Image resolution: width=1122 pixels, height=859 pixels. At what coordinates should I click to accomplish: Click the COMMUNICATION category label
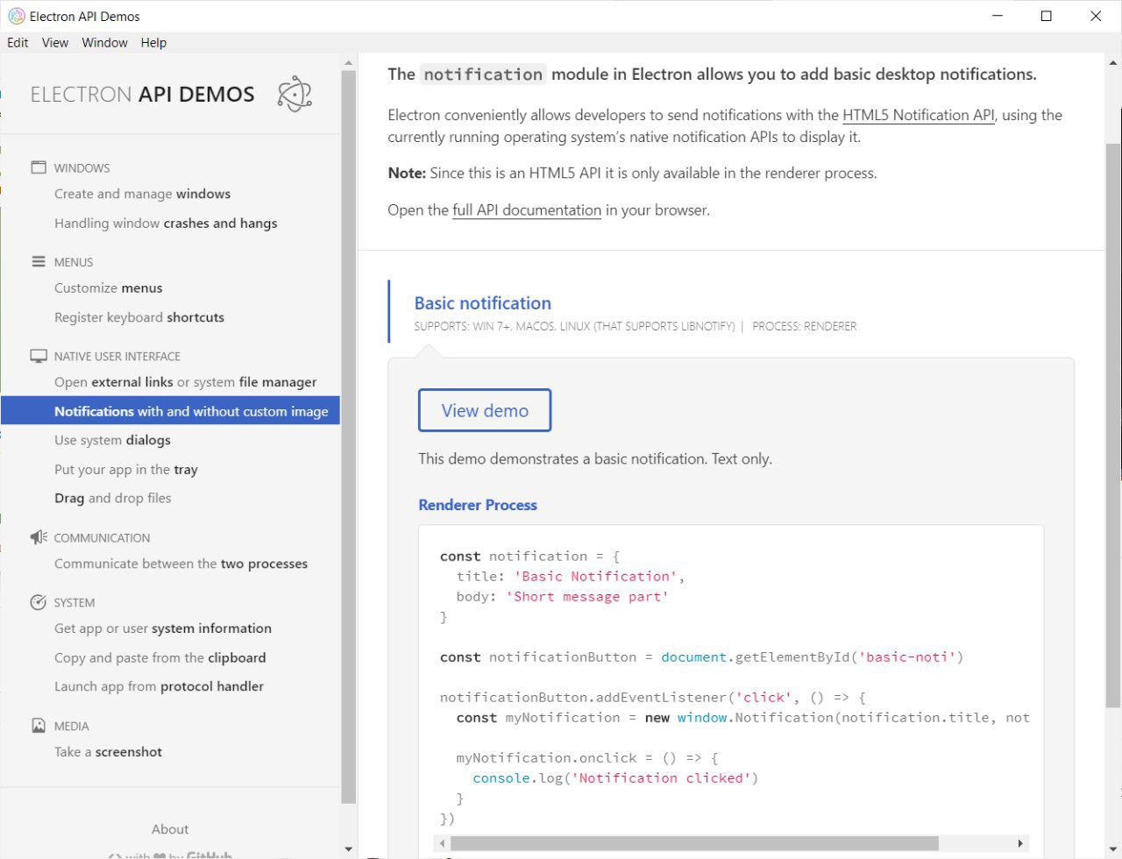coord(102,538)
